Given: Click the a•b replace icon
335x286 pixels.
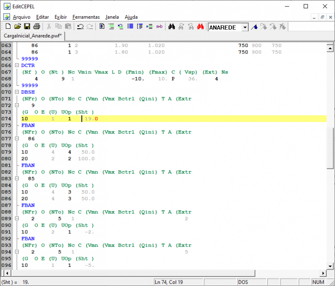Looking at the screenshot, I should [159, 27].
